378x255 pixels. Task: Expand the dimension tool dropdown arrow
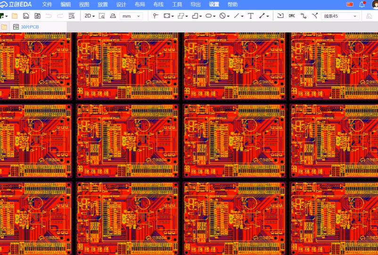268,16
